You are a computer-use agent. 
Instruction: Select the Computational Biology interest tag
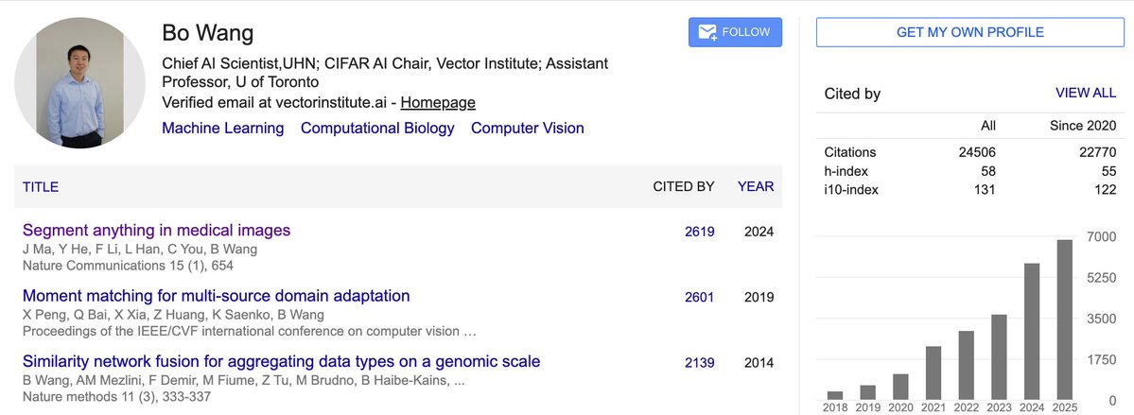(377, 128)
